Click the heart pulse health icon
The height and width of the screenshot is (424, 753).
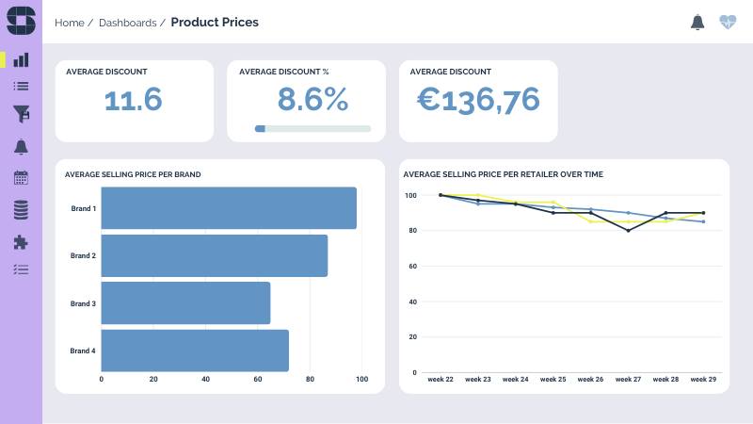pyautogui.click(x=728, y=23)
